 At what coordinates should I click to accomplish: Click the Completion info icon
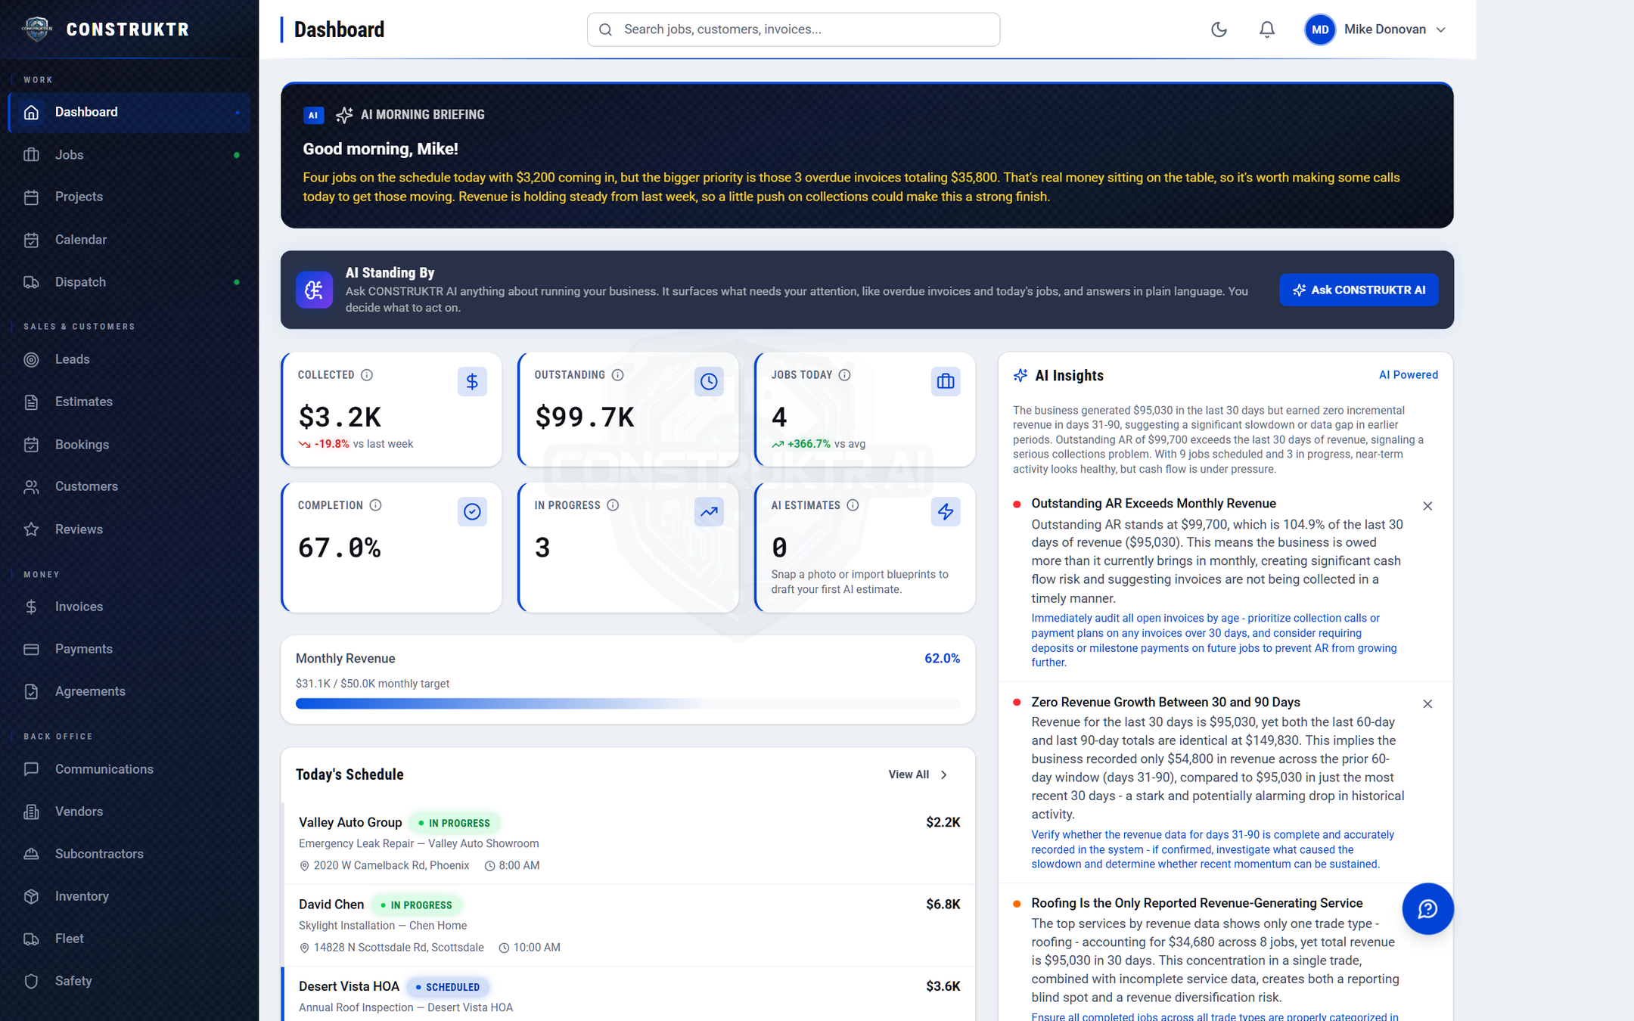(x=376, y=505)
